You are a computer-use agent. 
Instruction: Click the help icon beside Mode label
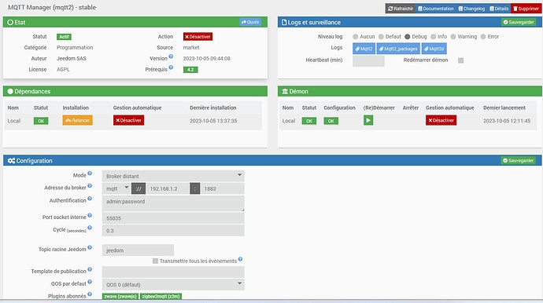point(90,173)
